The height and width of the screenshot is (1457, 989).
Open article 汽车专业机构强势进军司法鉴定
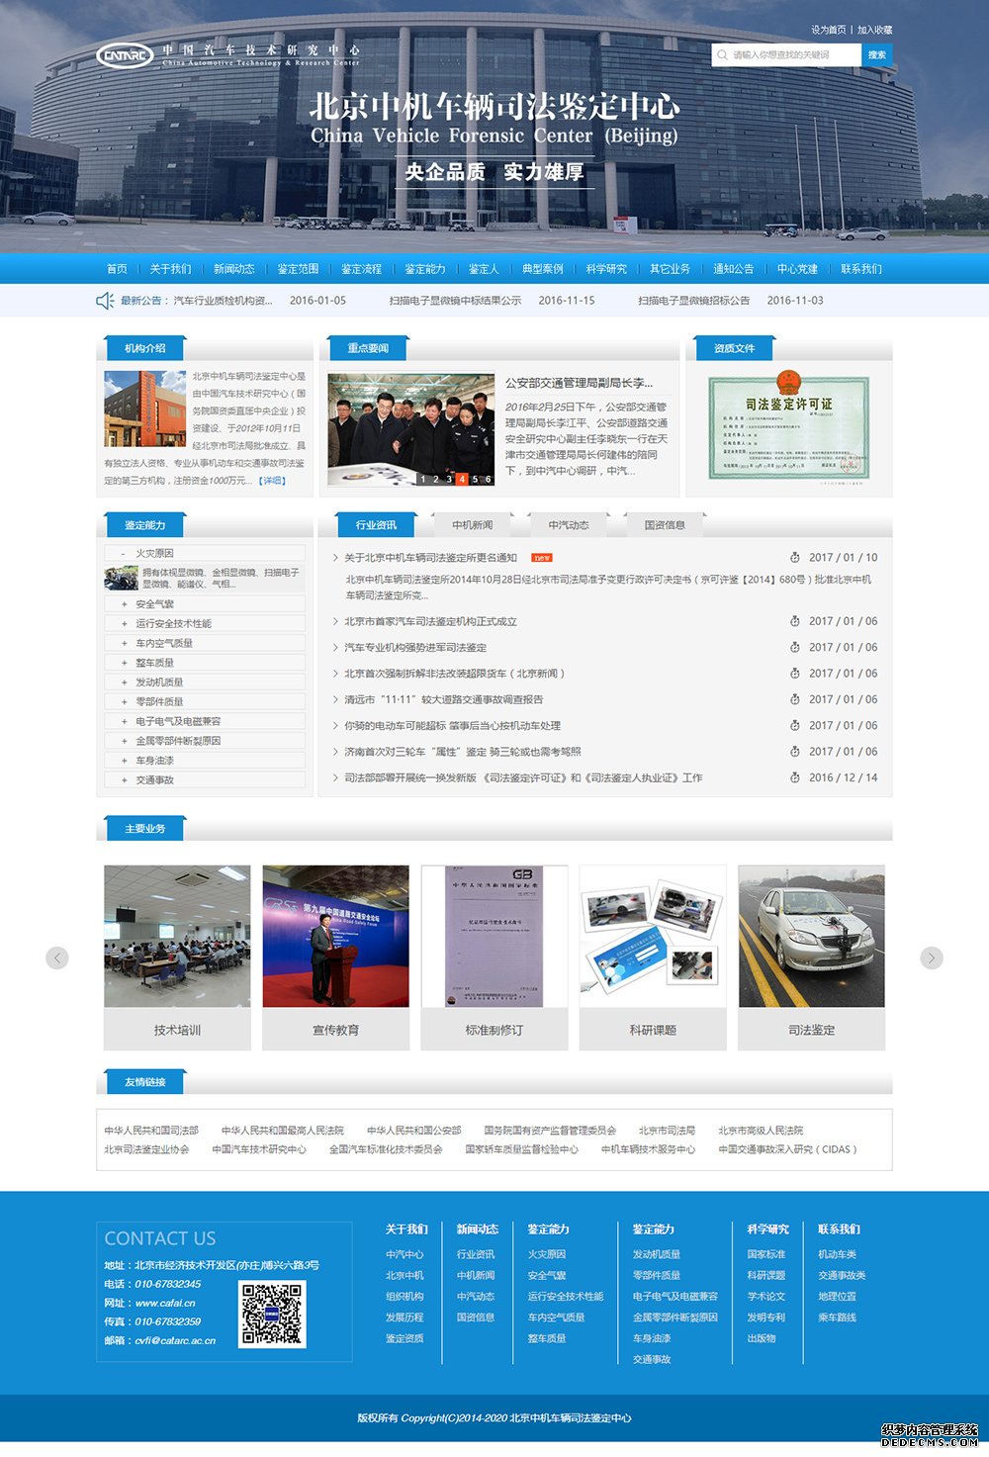[415, 648]
